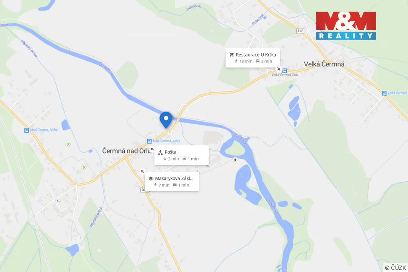Click the red arrow marker above Masarykova card
408x272 pixels.
[142, 171]
